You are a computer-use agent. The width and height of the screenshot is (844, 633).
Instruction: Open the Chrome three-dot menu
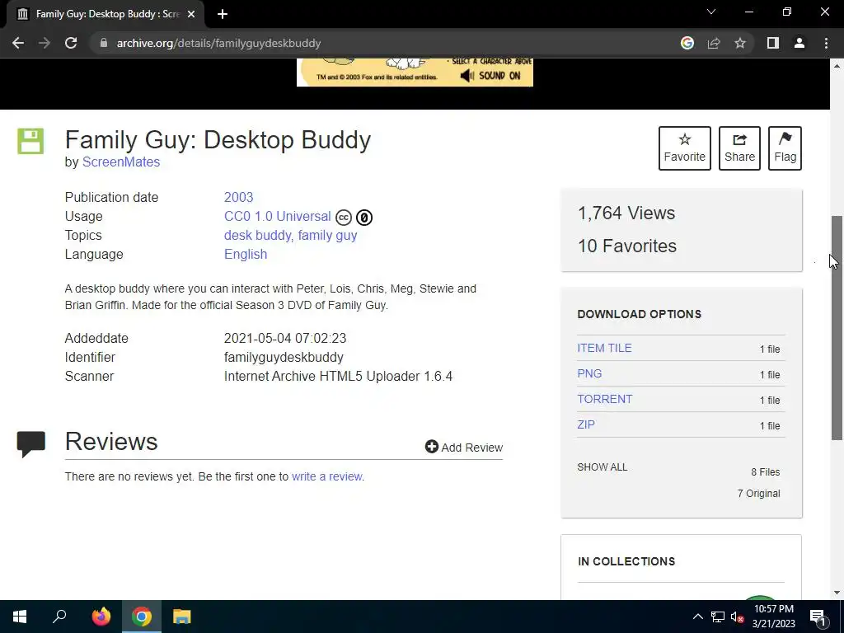[x=826, y=43]
